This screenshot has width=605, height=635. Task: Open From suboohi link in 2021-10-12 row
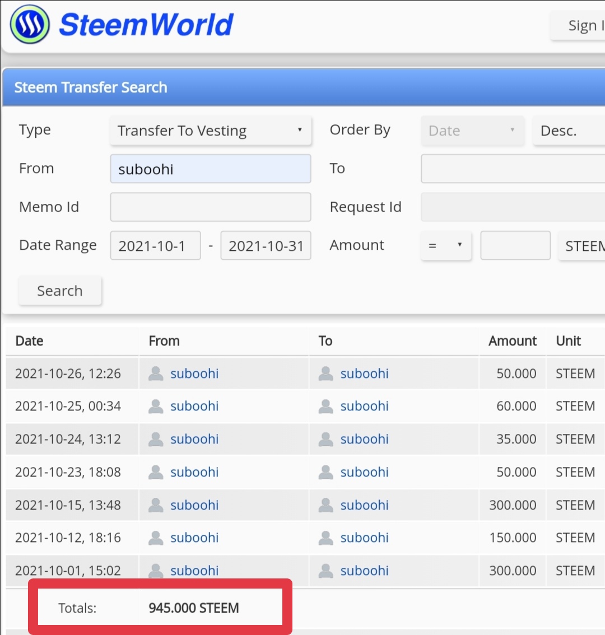[194, 538]
